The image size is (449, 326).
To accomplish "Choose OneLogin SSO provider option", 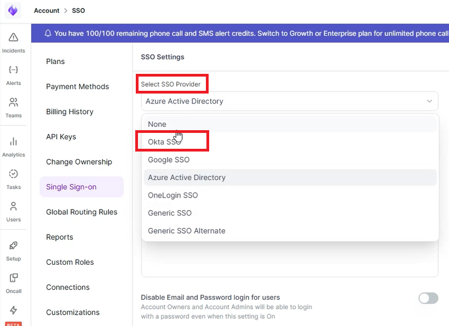I will 290,195.
